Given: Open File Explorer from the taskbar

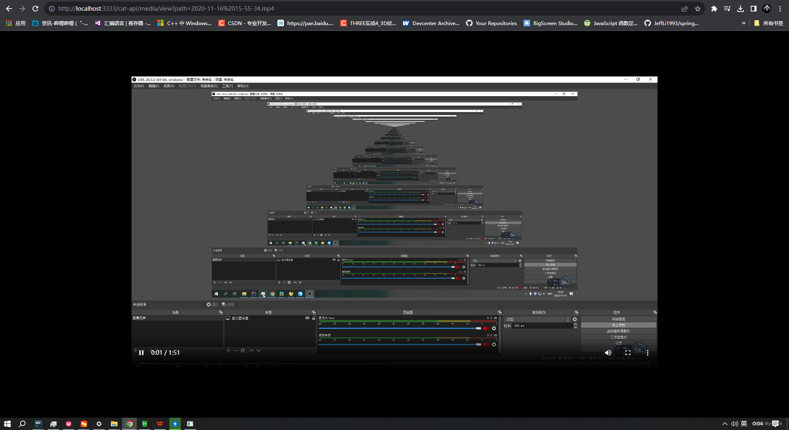Looking at the screenshot, I should pyautogui.click(x=114, y=424).
